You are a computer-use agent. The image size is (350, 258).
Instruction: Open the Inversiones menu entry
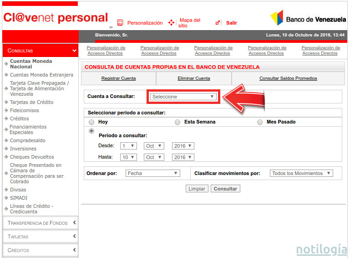coord(23,149)
